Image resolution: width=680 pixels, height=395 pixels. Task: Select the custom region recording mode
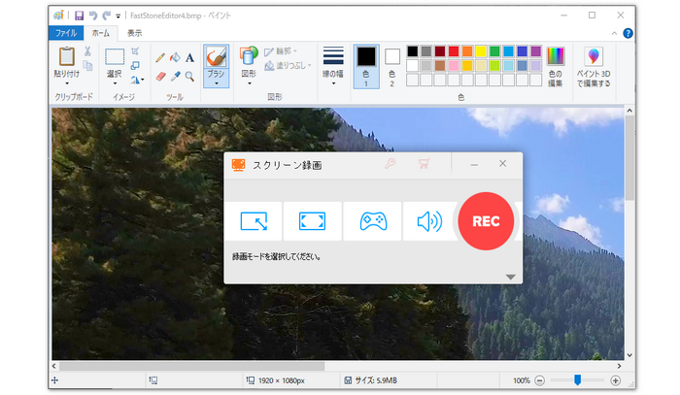pos(254,221)
